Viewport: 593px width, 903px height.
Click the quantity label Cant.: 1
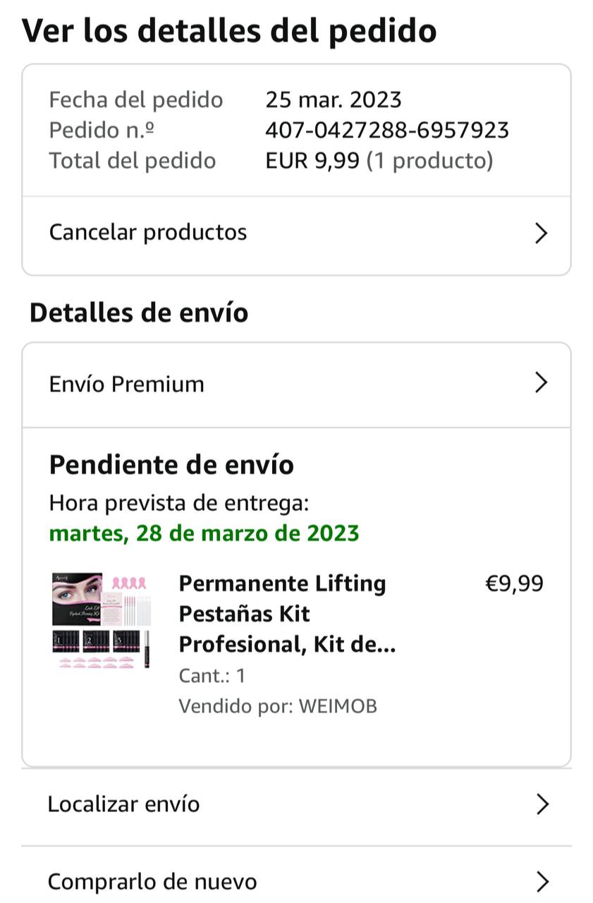[212, 676]
